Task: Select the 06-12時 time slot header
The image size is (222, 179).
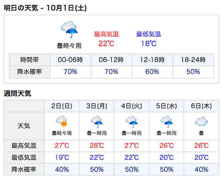Action: pyautogui.click(x=111, y=60)
